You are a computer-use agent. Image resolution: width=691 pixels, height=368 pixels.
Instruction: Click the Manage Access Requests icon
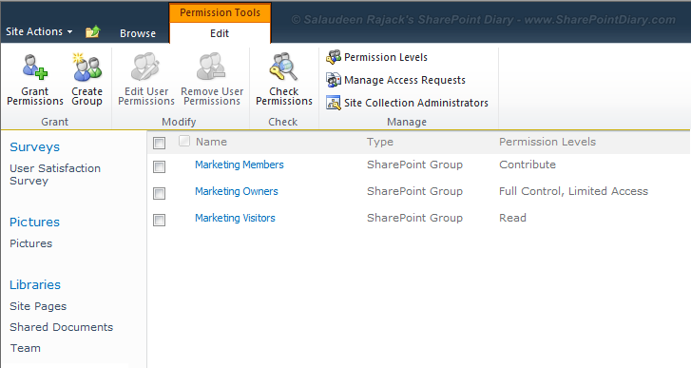pos(334,80)
